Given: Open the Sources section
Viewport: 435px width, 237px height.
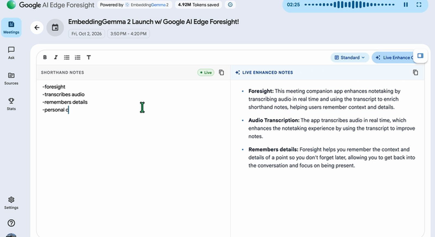Looking at the screenshot, I should pyautogui.click(x=11, y=79).
